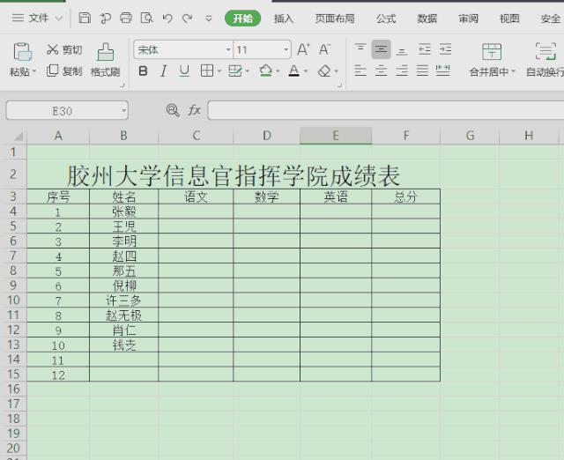The width and height of the screenshot is (564, 460).
Task: Toggle Underline formatting
Action: point(184,70)
